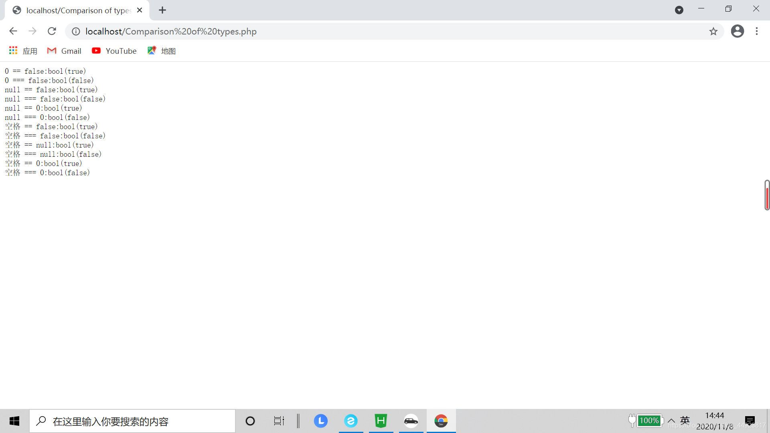Viewport: 770px width, 433px height.
Task: Expand the tab search dropdown arrow
Action: 679,10
